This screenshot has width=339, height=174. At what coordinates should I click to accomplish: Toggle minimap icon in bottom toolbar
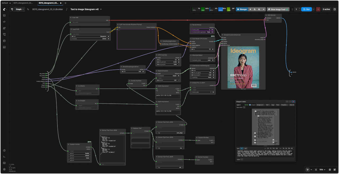point(330,170)
